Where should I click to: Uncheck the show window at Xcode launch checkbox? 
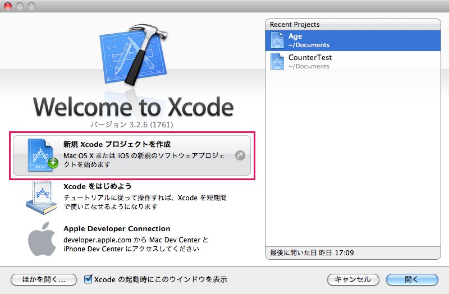tap(88, 279)
